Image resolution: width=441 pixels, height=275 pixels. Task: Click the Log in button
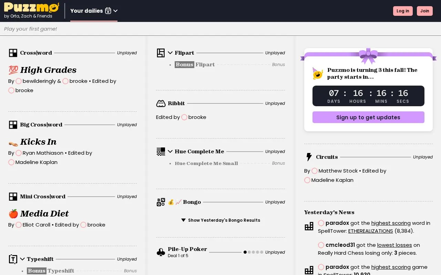click(x=403, y=11)
